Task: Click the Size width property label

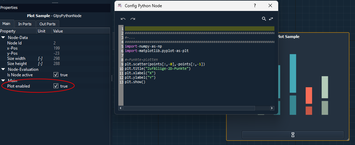Action: [16, 58]
